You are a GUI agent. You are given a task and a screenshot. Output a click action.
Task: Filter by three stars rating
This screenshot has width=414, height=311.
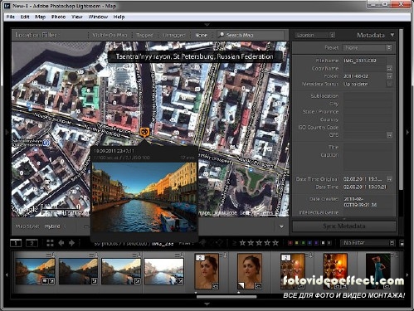click(259, 243)
